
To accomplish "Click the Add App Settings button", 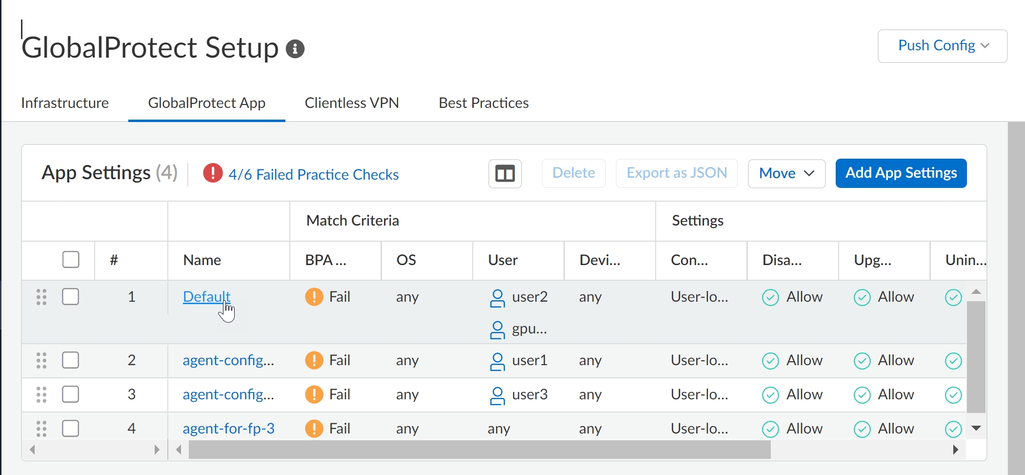I will tap(901, 173).
